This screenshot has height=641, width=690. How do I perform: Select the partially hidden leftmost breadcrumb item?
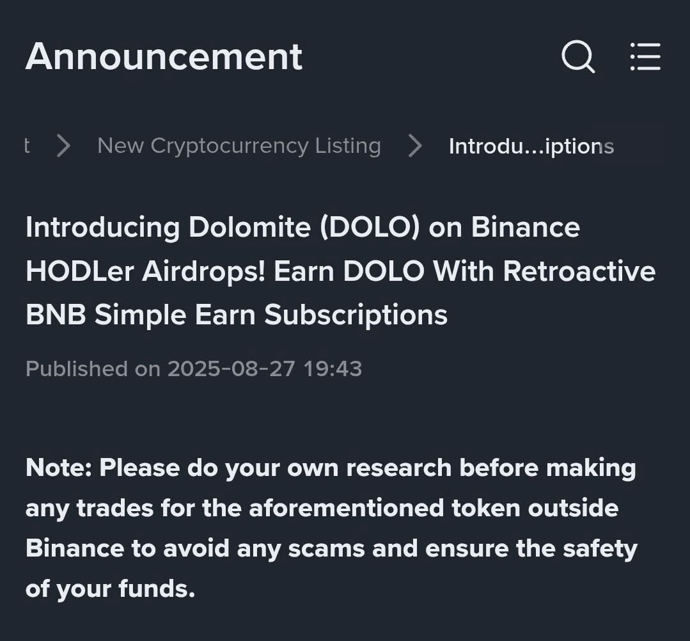coord(27,146)
